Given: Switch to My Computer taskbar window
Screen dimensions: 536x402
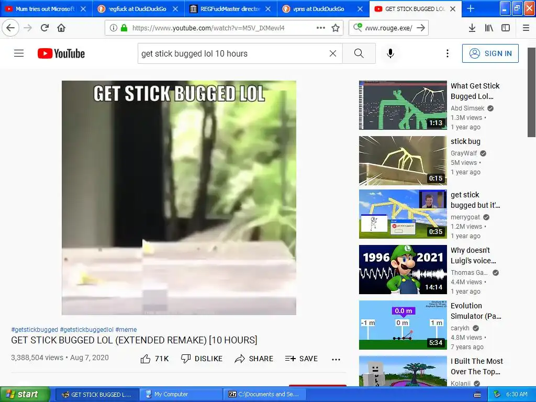Looking at the screenshot, I should [180, 395].
